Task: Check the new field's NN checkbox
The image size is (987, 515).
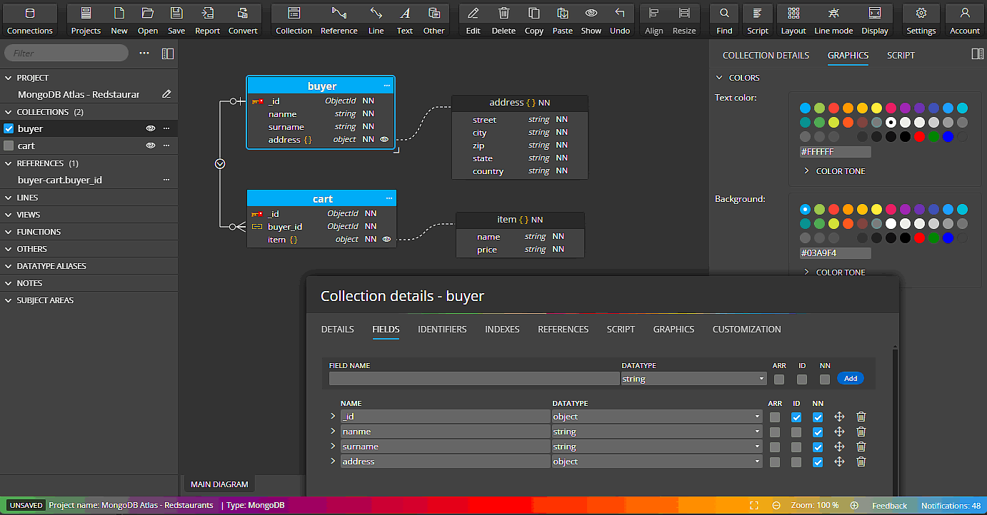Action: pyautogui.click(x=825, y=379)
